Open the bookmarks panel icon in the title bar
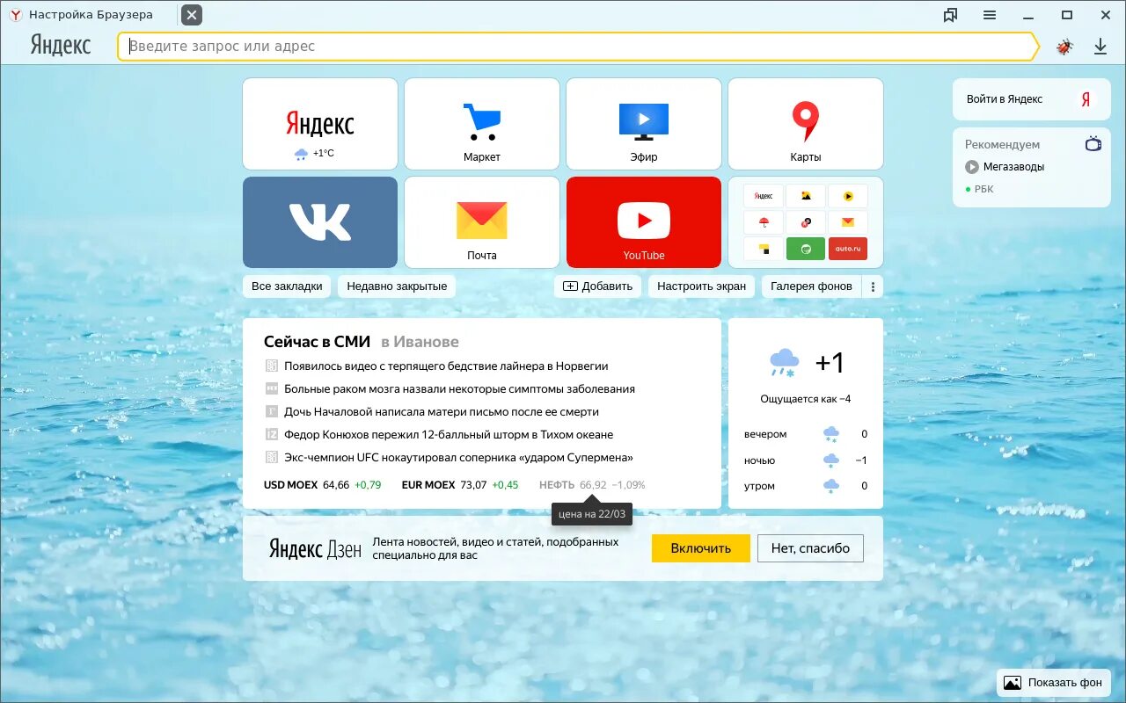 click(x=950, y=15)
